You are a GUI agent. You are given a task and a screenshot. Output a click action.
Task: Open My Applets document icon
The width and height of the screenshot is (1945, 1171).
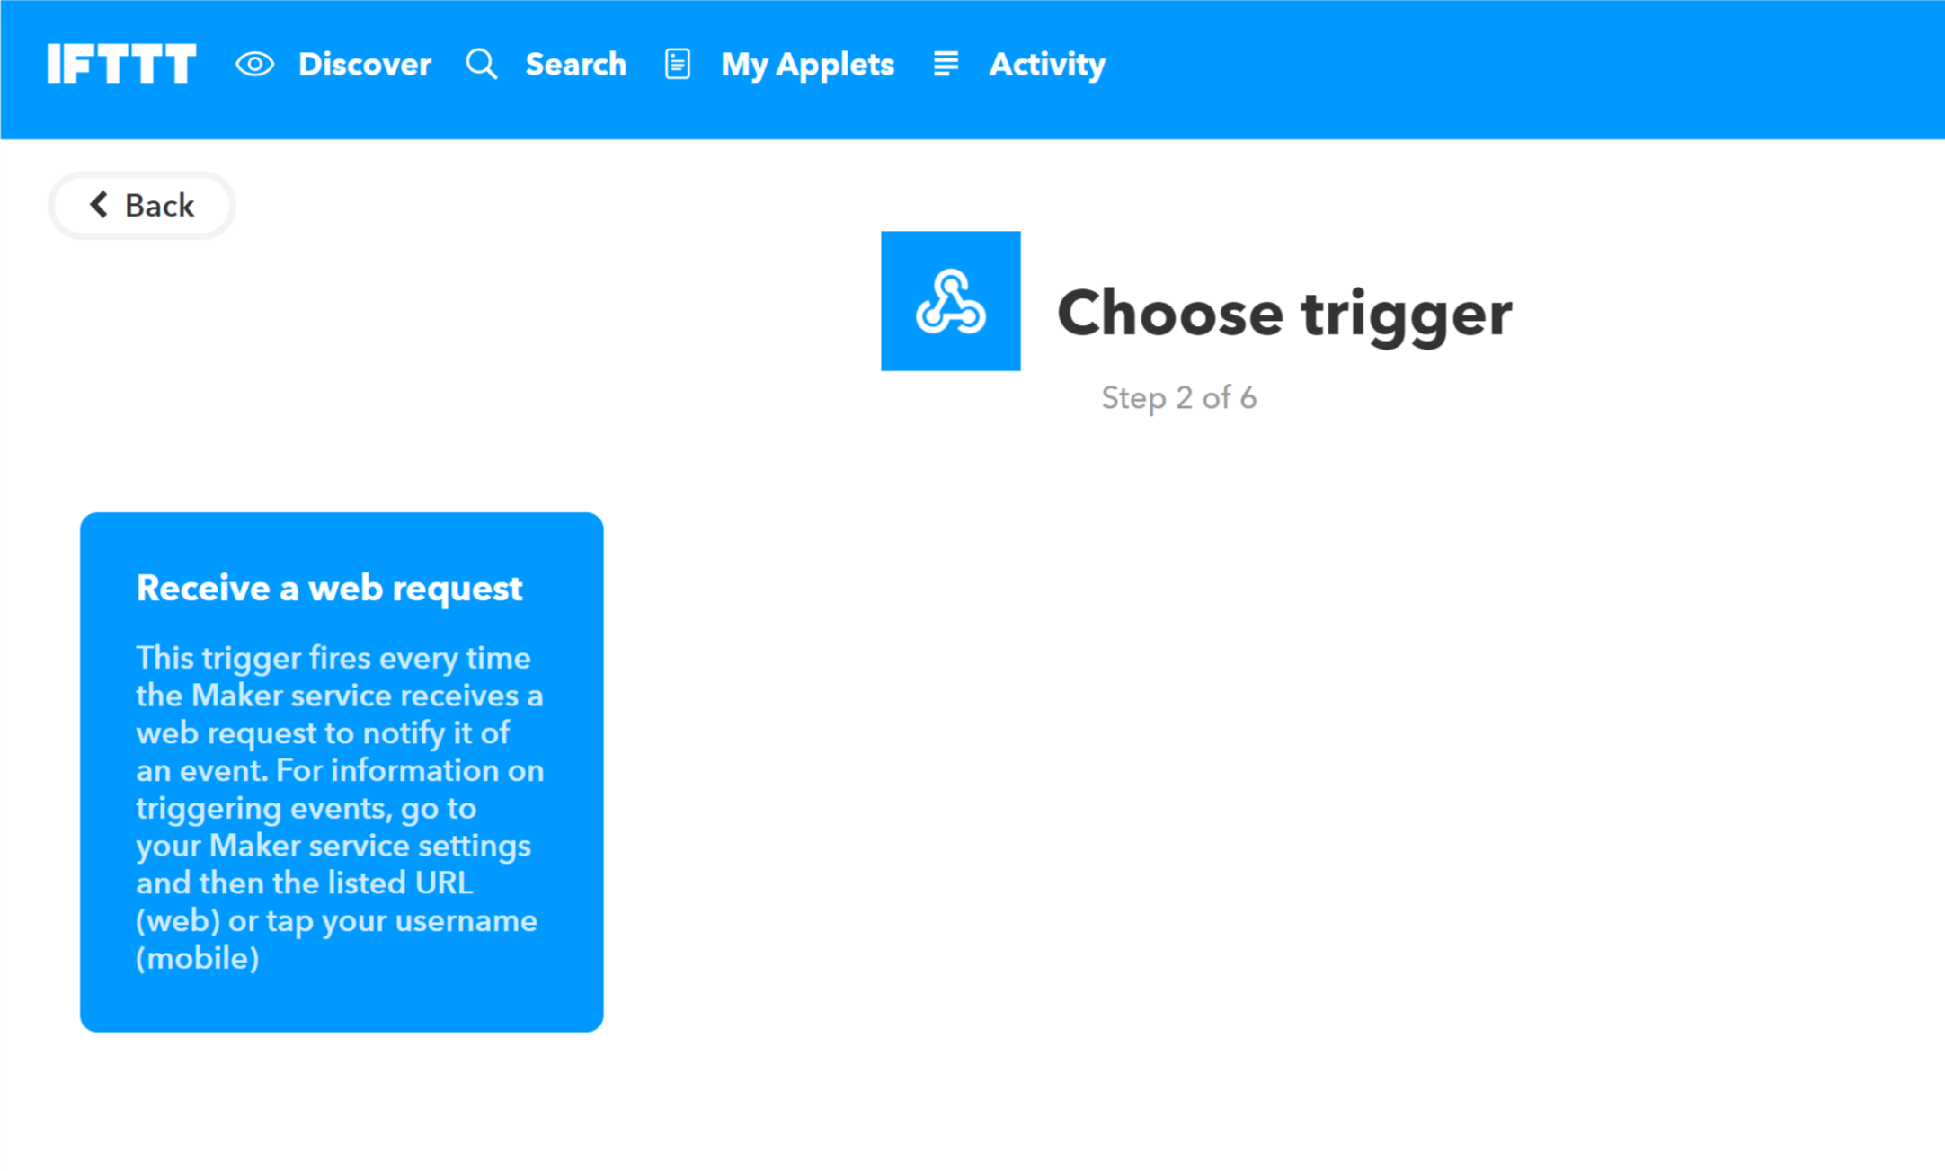[x=680, y=61]
